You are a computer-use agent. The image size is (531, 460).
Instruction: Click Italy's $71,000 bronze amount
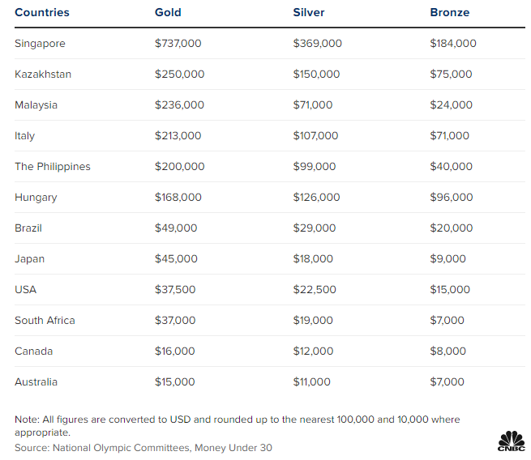pyautogui.click(x=449, y=136)
